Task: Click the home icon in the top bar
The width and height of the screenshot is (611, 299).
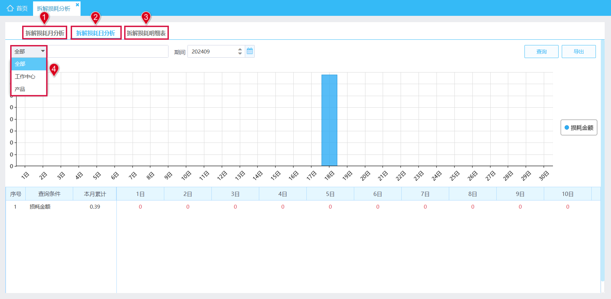Action: pos(10,8)
